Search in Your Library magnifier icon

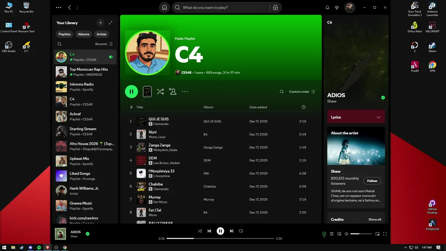pos(60,44)
